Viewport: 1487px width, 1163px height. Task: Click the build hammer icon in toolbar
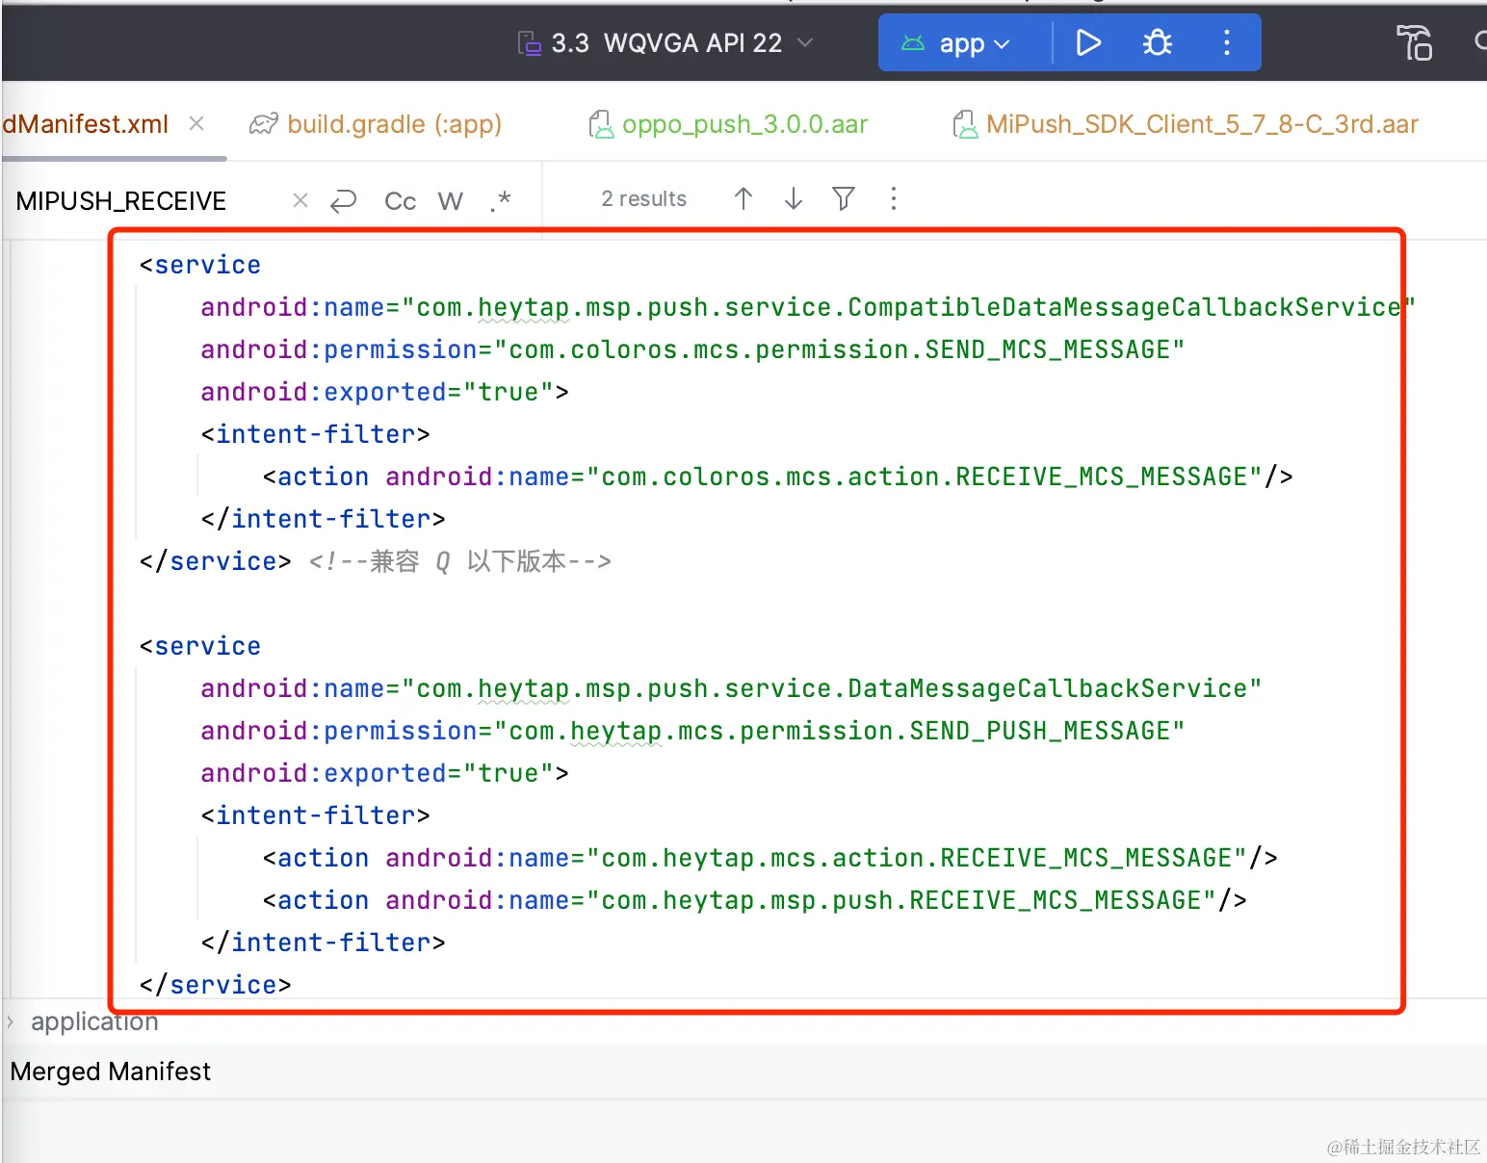point(1414,43)
